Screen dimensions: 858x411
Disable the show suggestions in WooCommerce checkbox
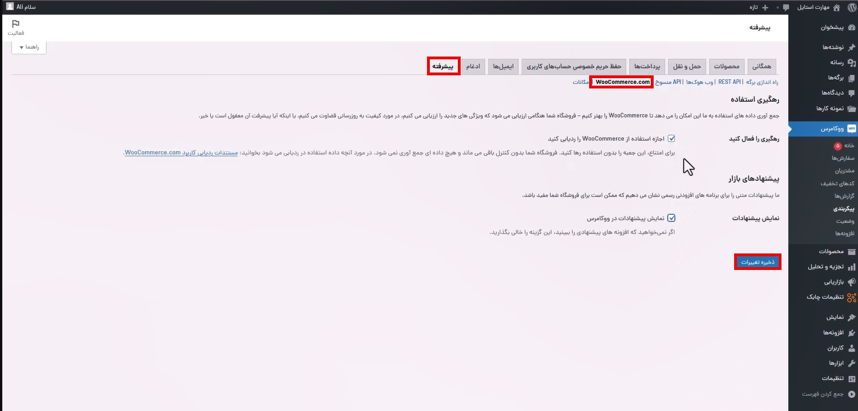[671, 217]
